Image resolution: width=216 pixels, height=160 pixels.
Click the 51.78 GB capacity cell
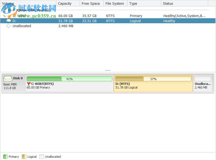tap(65, 21)
